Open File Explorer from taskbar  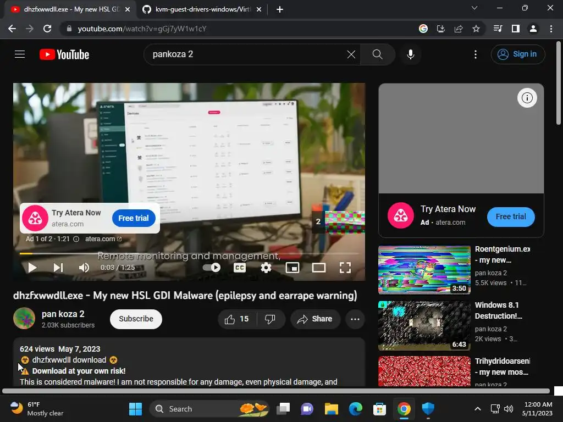coord(332,409)
